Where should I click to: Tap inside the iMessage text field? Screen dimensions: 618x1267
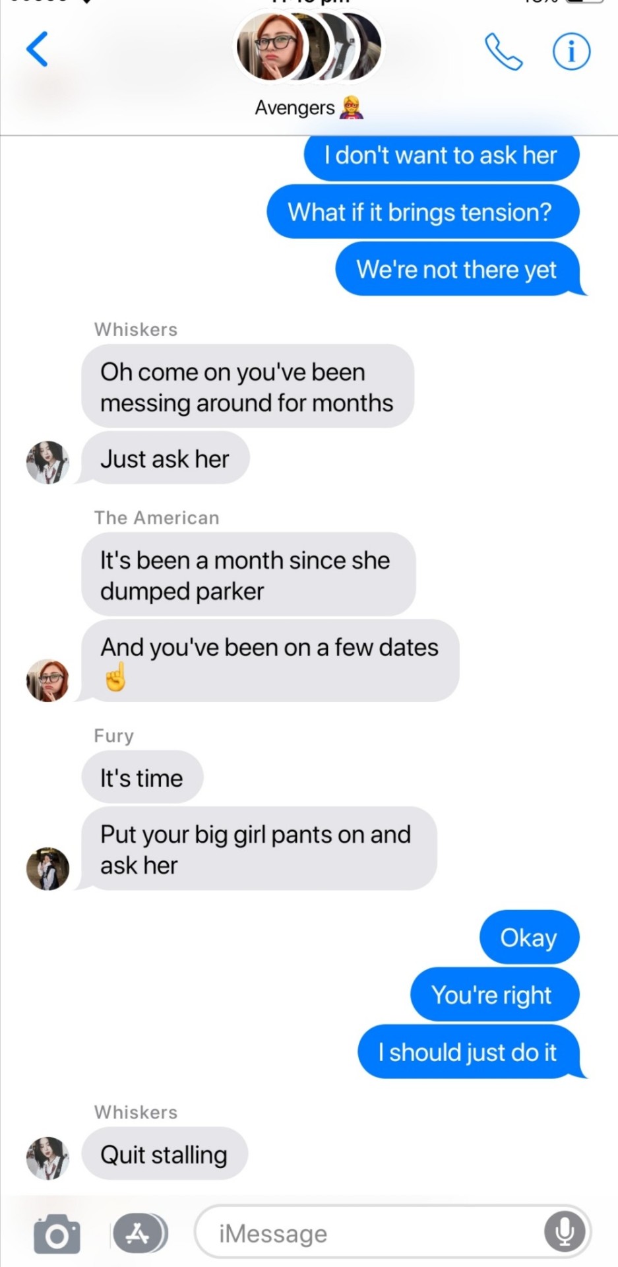tap(392, 1231)
